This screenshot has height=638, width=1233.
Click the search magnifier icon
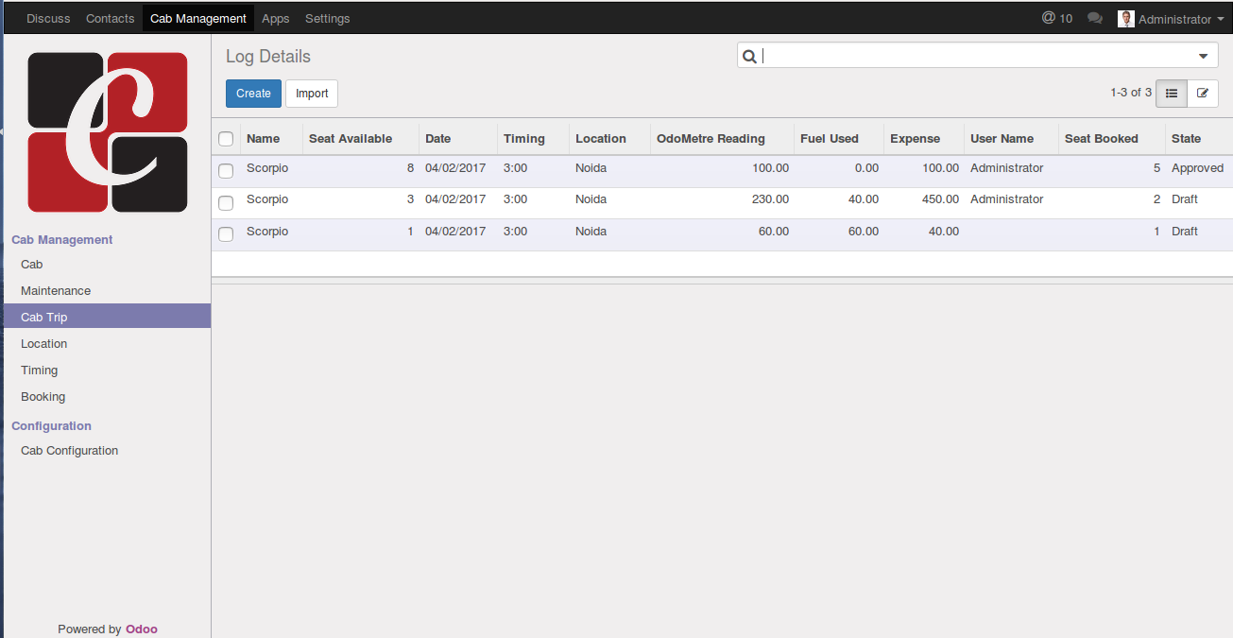pos(749,57)
